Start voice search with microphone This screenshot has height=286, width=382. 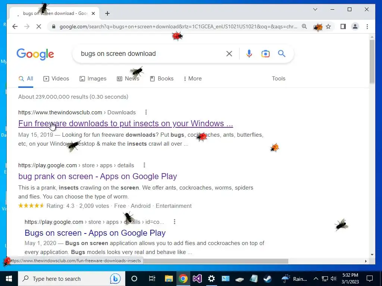pos(249,54)
